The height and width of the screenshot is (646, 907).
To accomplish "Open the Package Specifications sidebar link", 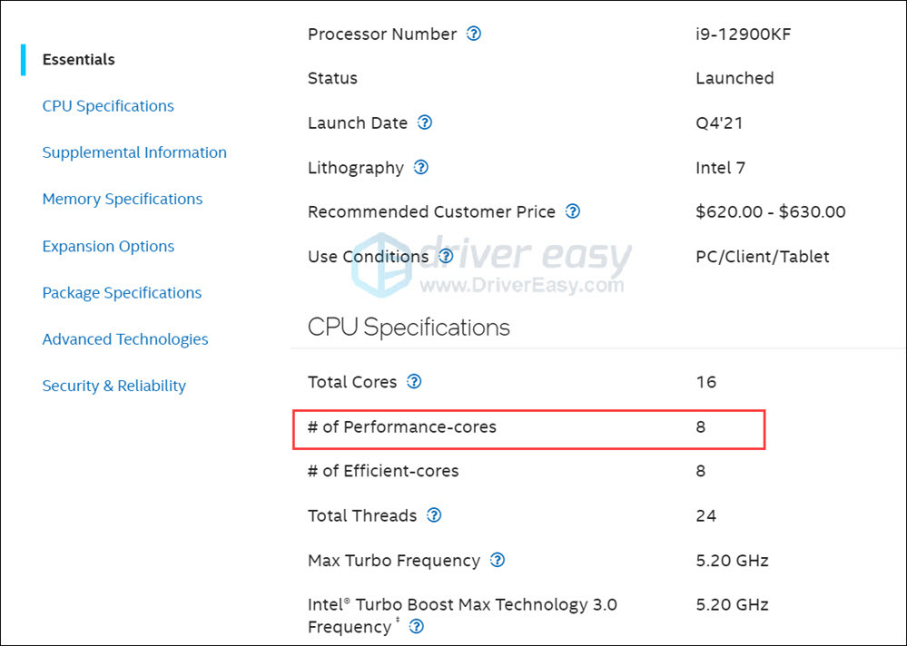I will point(122,292).
